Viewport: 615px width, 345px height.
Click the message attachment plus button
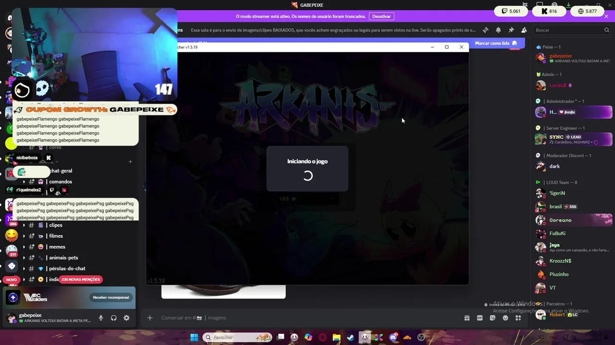[150, 318]
